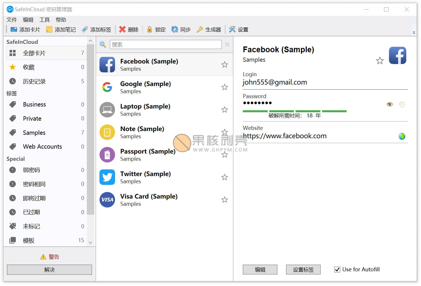
Task: Reveal the password with the eye icon
Action: [390, 104]
